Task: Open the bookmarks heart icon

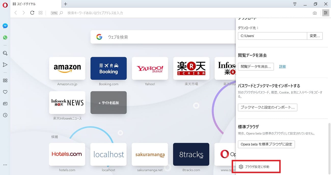Action: coord(5,92)
